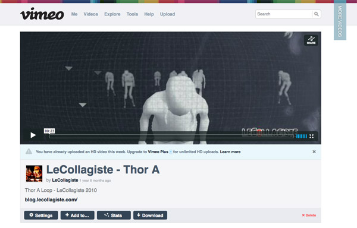View video Stats
357x228 pixels.
tap(114, 215)
